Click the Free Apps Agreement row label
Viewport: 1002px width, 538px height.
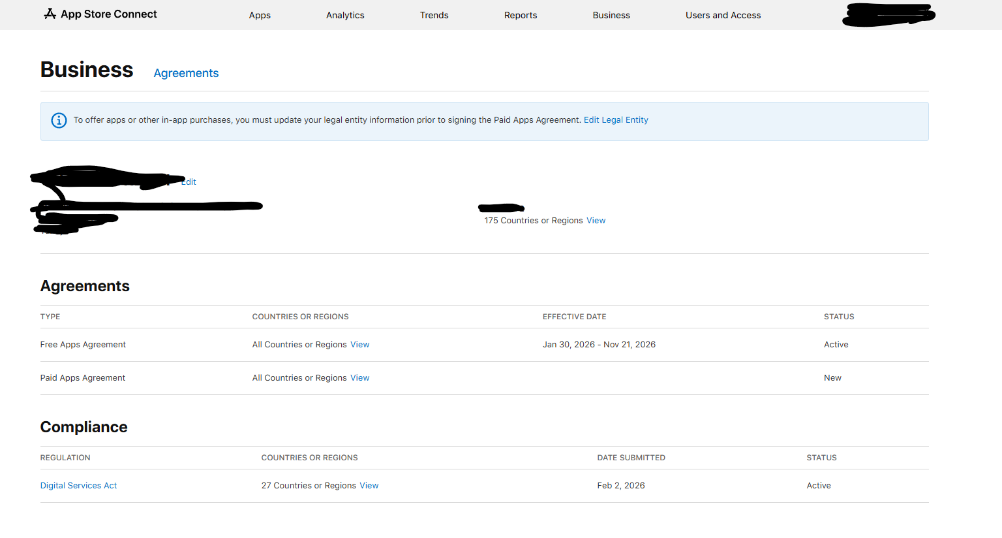tap(83, 345)
